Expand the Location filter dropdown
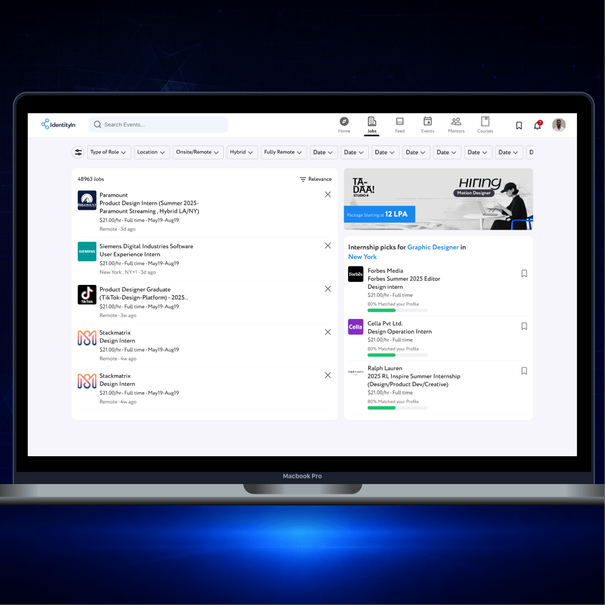 152,152
